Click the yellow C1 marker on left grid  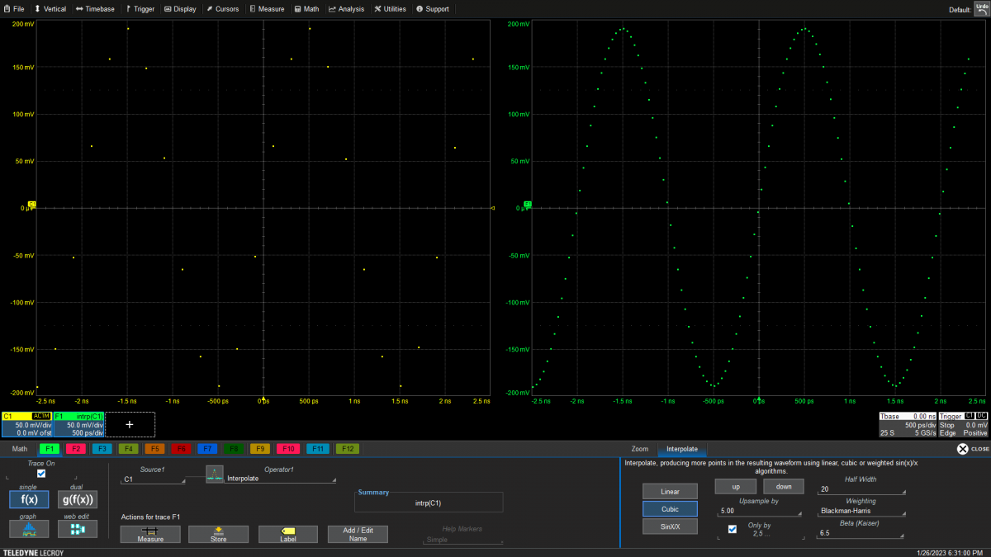(31, 204)
